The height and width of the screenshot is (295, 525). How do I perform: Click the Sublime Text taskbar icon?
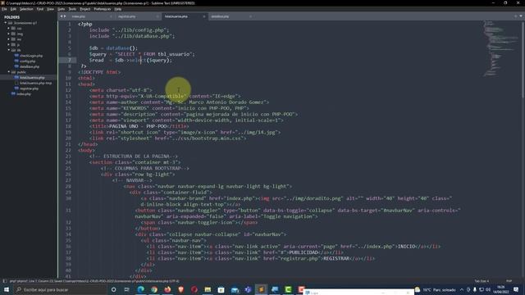coord(261,289)
